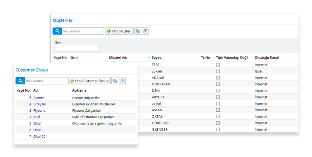The width and height of the screenshot is (312, 157).
Task: Refresh the Müşteriler customer list
Action: point(138,31)
